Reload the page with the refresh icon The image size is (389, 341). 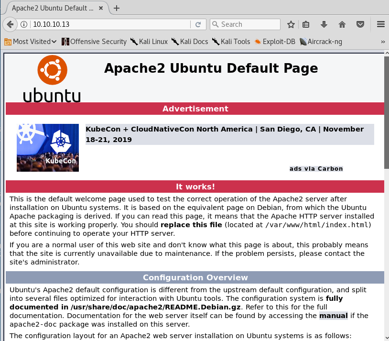click(198, 24)
